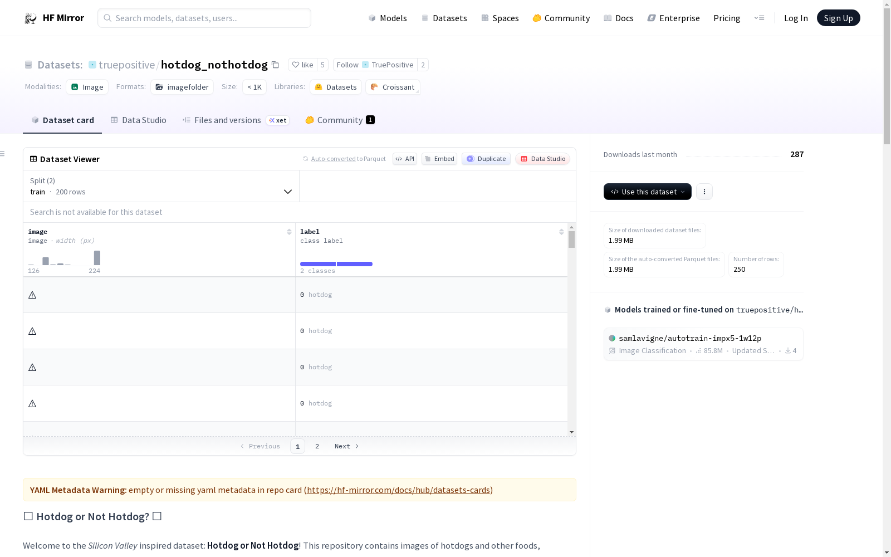
Task: Click the dataset viewer table scrollbar
Action: [x=571, y=240]
